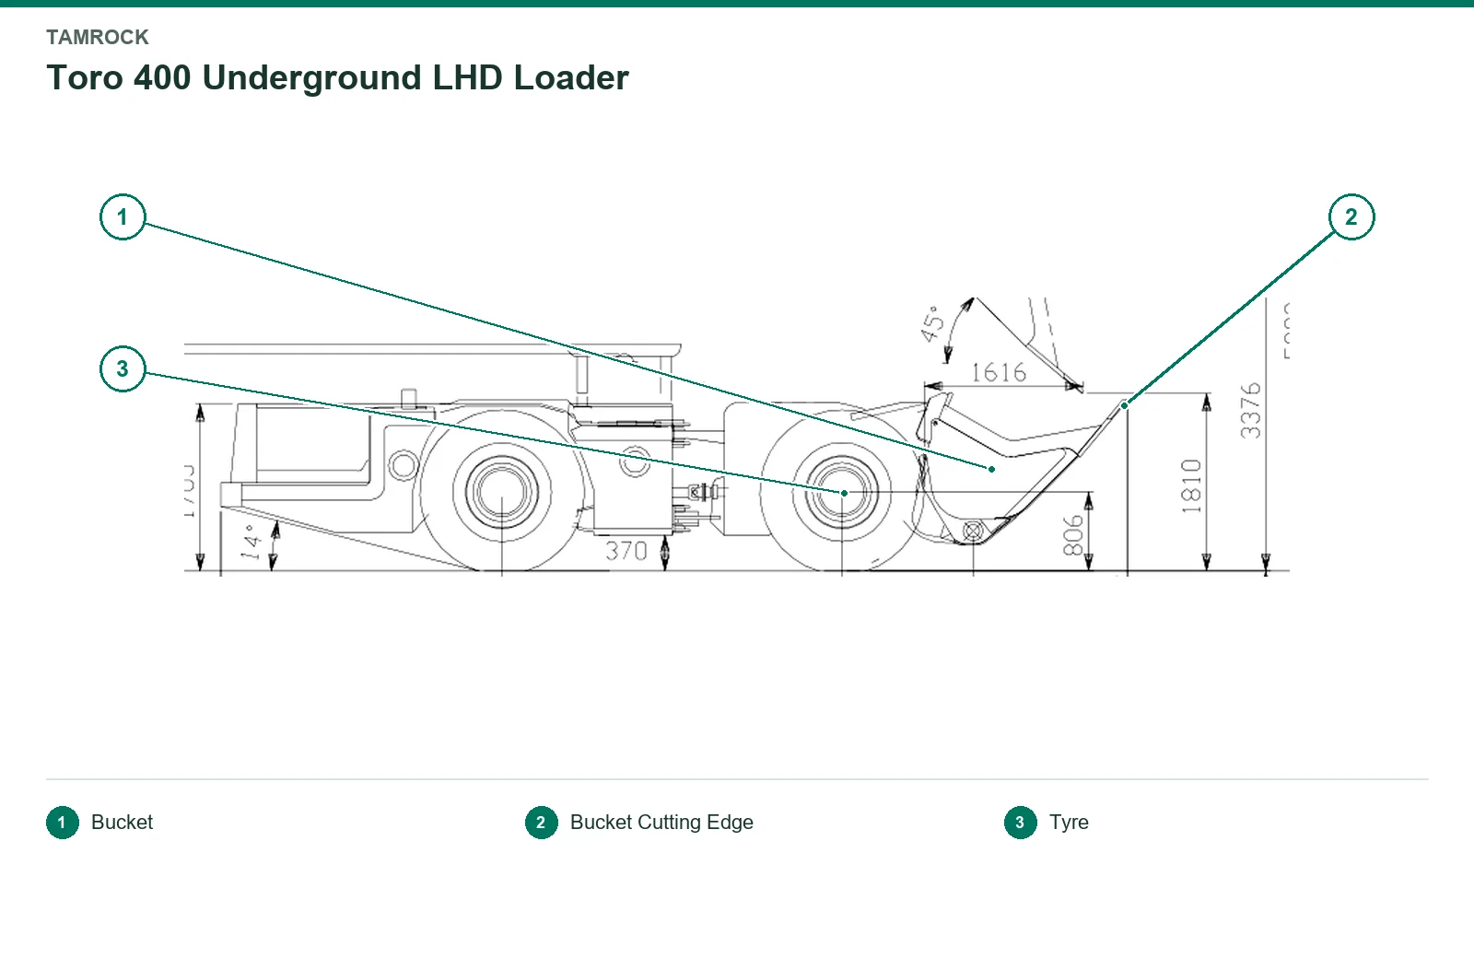Viewport: 1474px width, 958px height.
Task: Click callout marker 2 on the diagram
Action: (x=1351, y=217)
